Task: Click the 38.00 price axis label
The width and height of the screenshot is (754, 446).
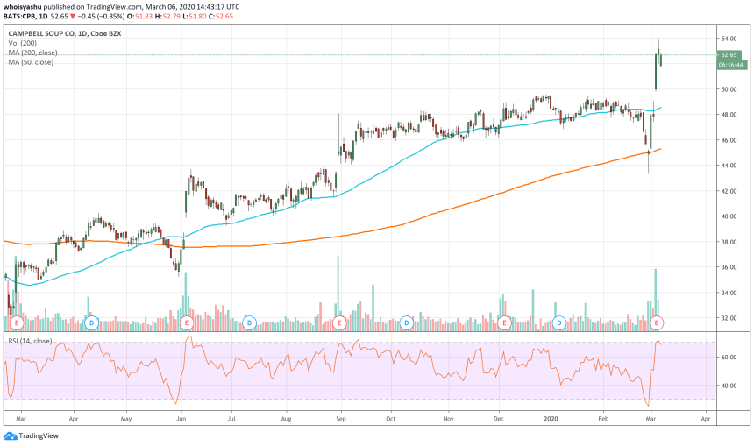Action: [729, 242]
